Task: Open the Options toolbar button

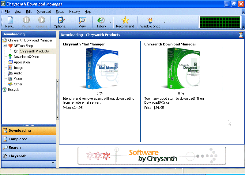Action: point(61,20)
